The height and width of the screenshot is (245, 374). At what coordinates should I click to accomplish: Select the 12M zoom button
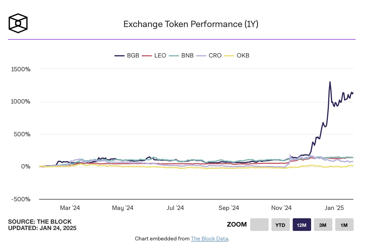(302, 225)
